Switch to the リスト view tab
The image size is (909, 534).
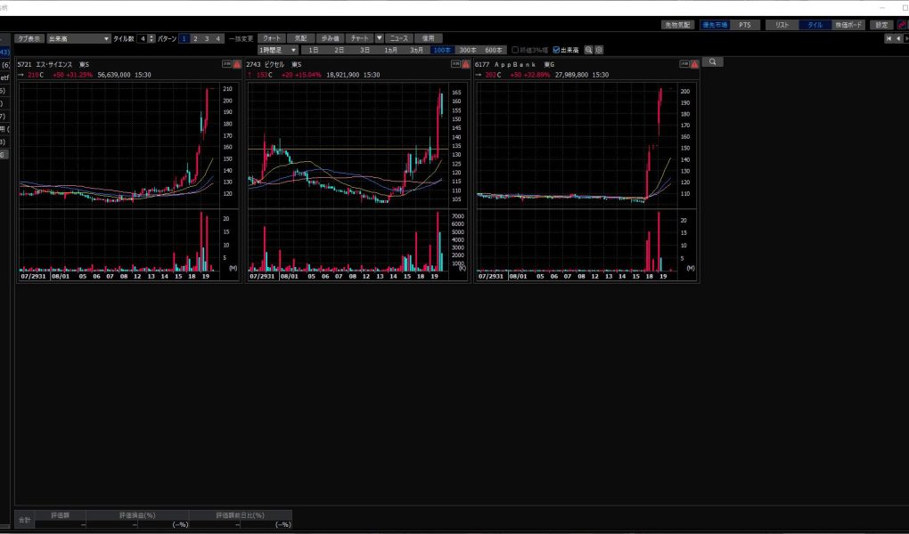click(782, 25)
